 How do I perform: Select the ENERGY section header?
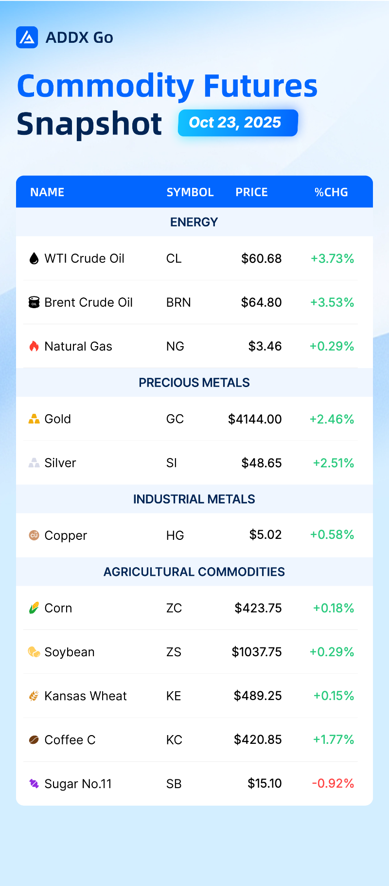[194, 222]
